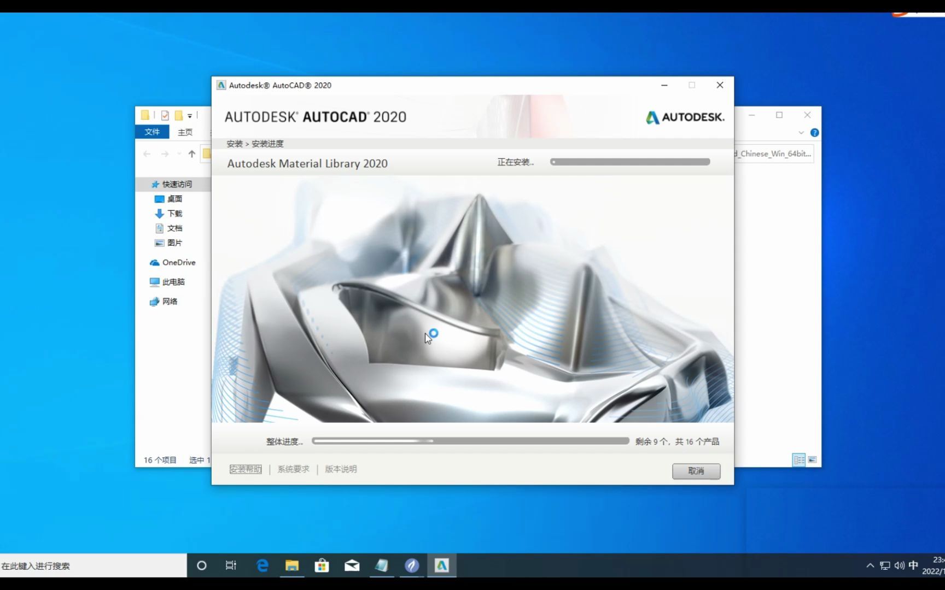Launch Microsoft Edge from taskbar
Image resolution: width=945 pixels, height=590 pixels.
pyautogui.click(x=262, y=566)
